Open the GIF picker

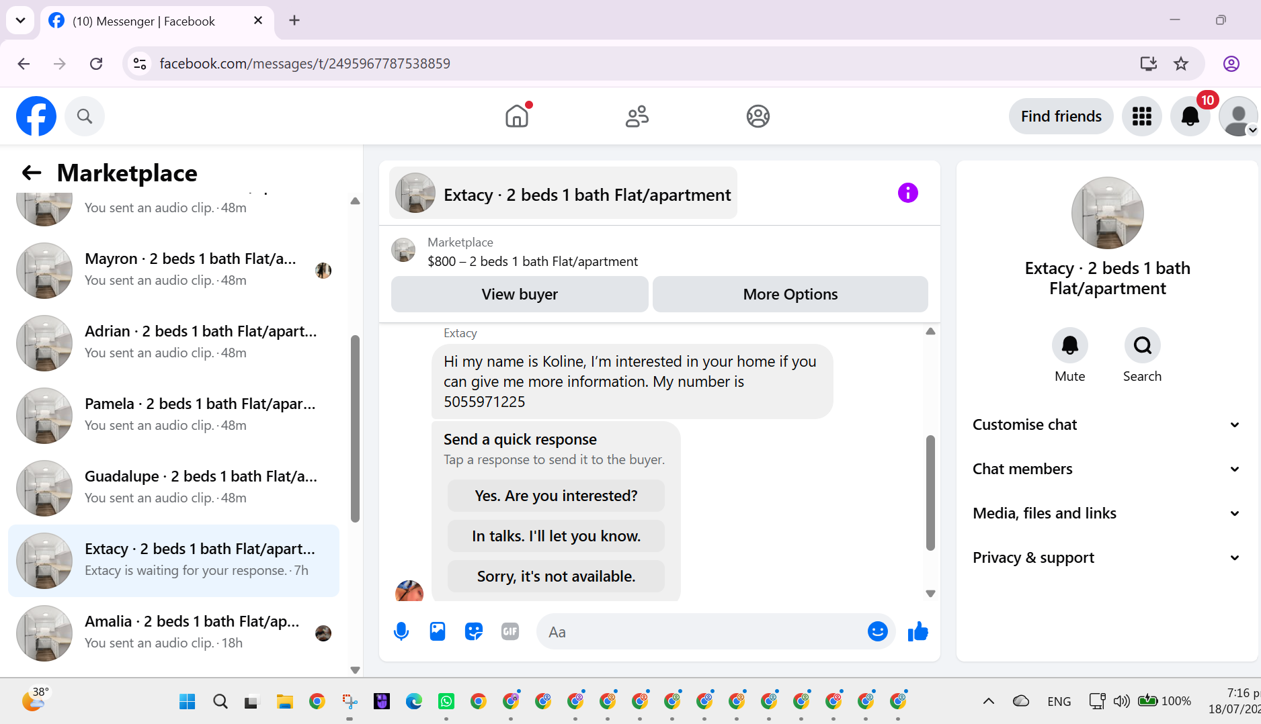coord(510,632)
